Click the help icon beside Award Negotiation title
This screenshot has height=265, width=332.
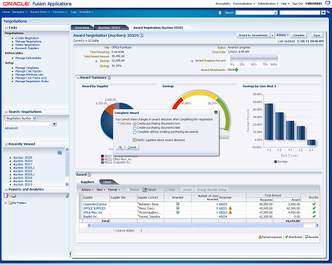142,35
